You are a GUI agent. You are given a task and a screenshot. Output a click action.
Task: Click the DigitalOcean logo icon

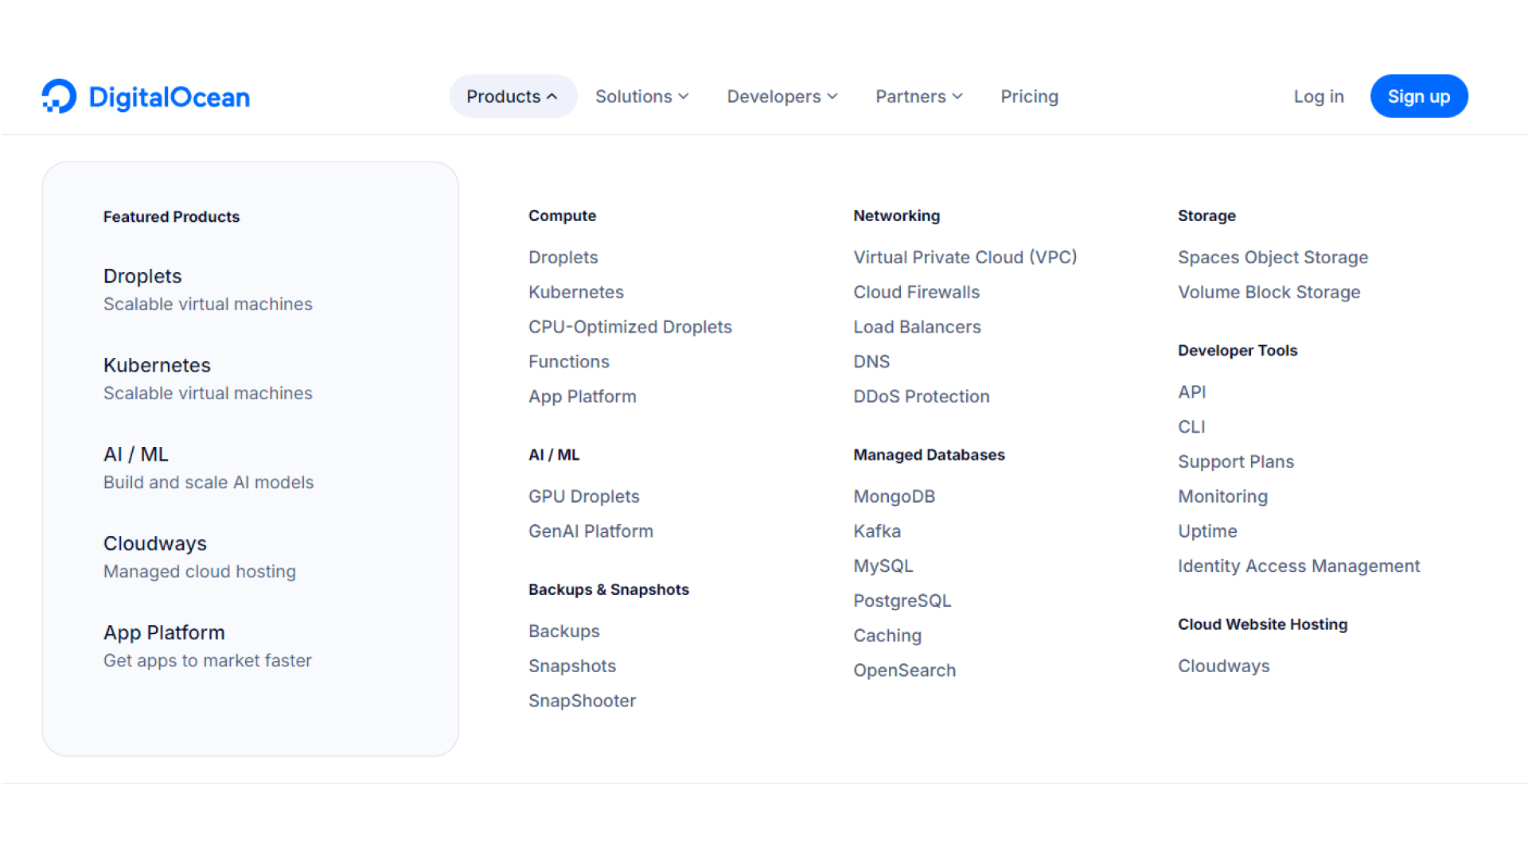point(59,96)
